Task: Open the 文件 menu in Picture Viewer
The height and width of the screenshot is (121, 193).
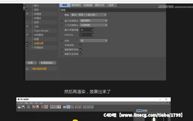Action: (x=21, y=103)
